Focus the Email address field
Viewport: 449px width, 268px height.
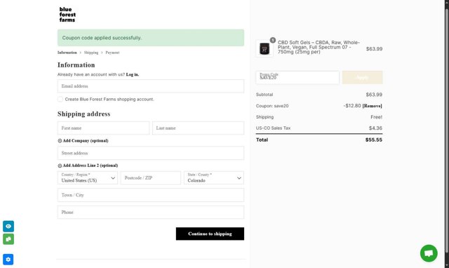[x=151, y=86]
